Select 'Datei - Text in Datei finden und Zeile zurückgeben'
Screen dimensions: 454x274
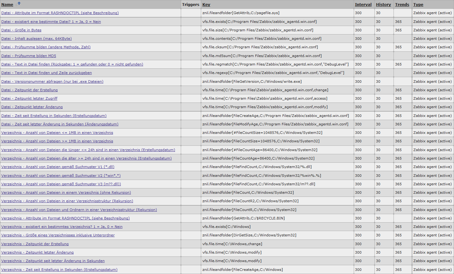[x=46, y=73]
